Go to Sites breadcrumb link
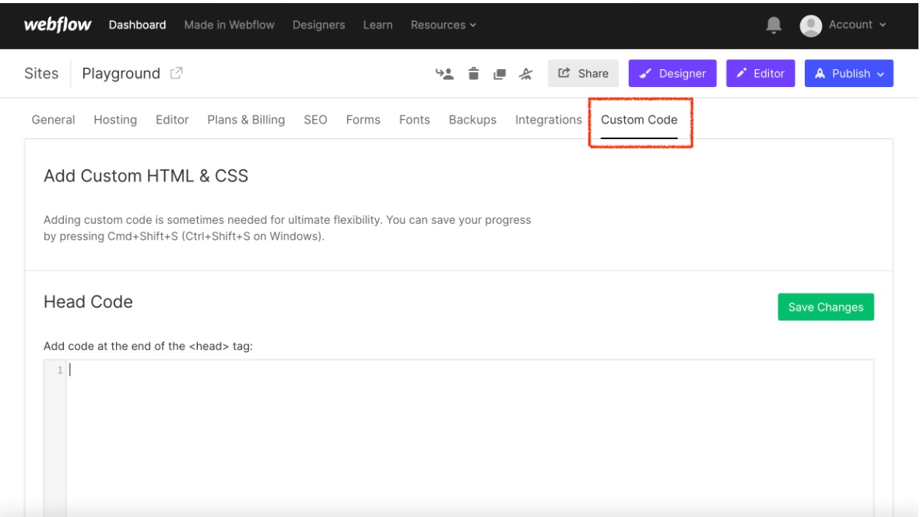920x517 pixels. click(x=46, y=74)
